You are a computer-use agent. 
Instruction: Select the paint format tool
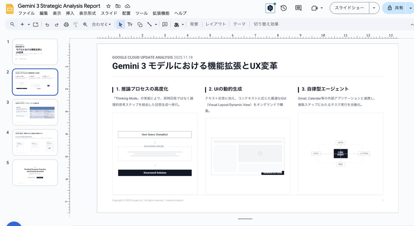[x=76, y=24]
